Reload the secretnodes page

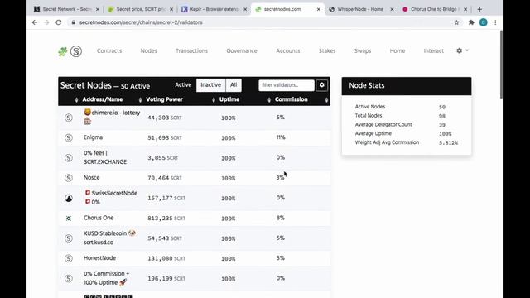pyautogui.click(x=59, y=22)
